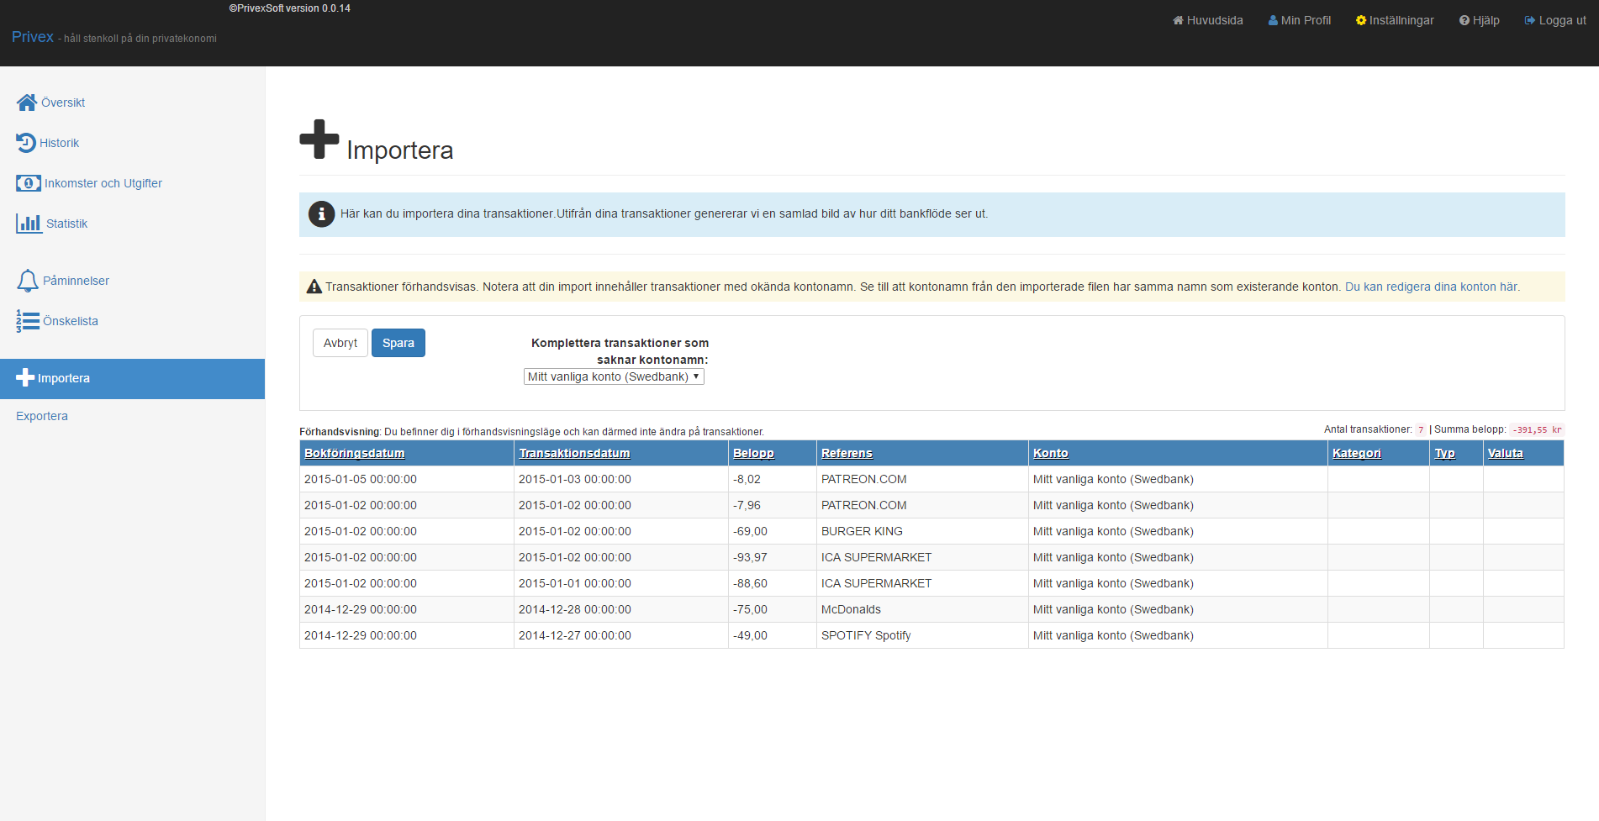Click the house icon beside Översikt
This screenshot has height=821, width=1599.
pos(27,103)
